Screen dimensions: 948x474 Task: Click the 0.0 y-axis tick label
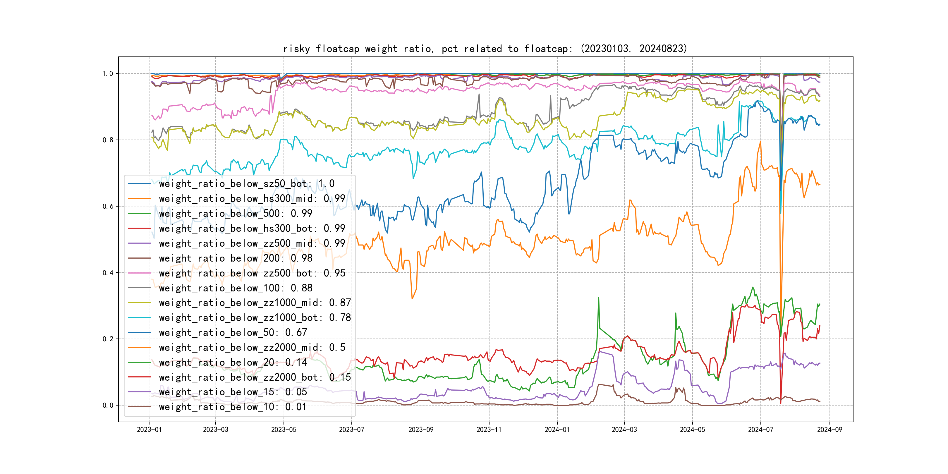[107, 406]
